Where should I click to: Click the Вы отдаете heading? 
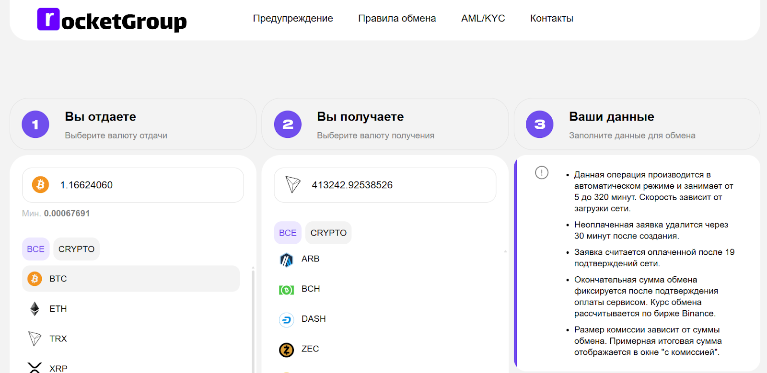[101, 117]
